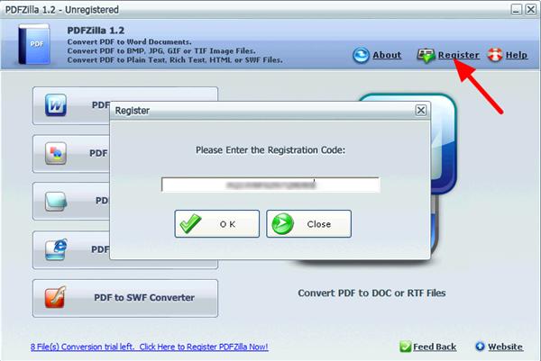Open the Help link in the header
This screenshot has width=541, height=361.
(516, 55)
